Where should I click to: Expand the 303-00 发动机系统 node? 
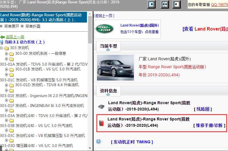6,54
